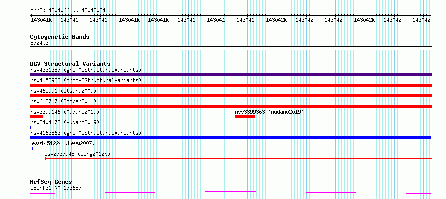The image size is (446, 199).
Task: Click the nsv4158933 gnomAD variant label
Action: click(x=86, y=80)
